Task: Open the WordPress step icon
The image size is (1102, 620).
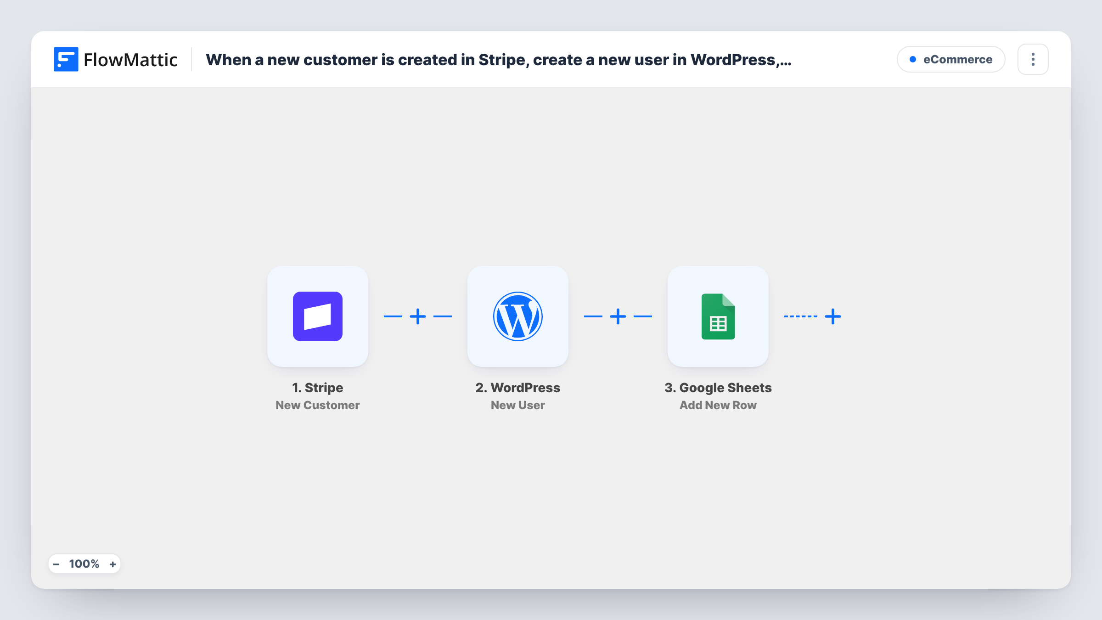Action: tap(518, 316)
